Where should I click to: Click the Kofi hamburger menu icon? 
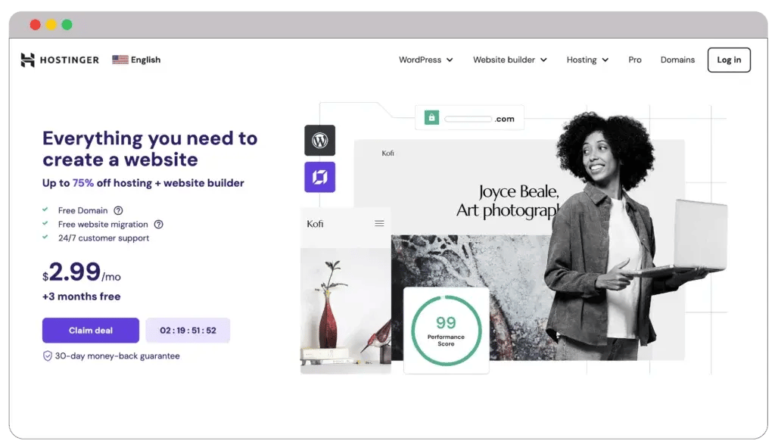pyautogui.click(x=379, y=224)
